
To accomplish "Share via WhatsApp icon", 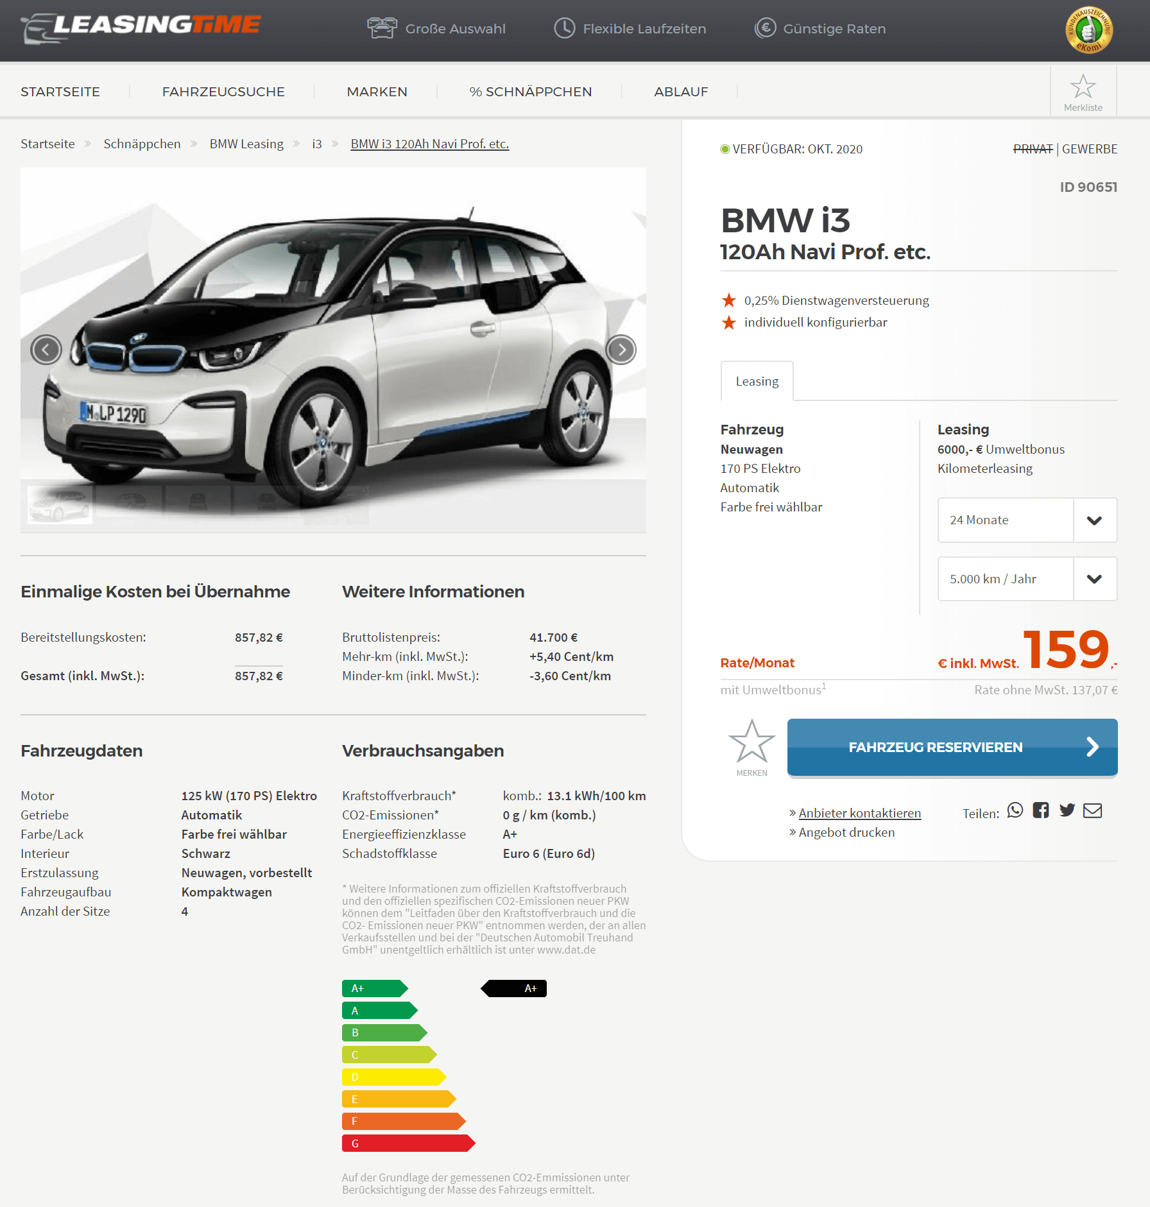I will 1015,810.
